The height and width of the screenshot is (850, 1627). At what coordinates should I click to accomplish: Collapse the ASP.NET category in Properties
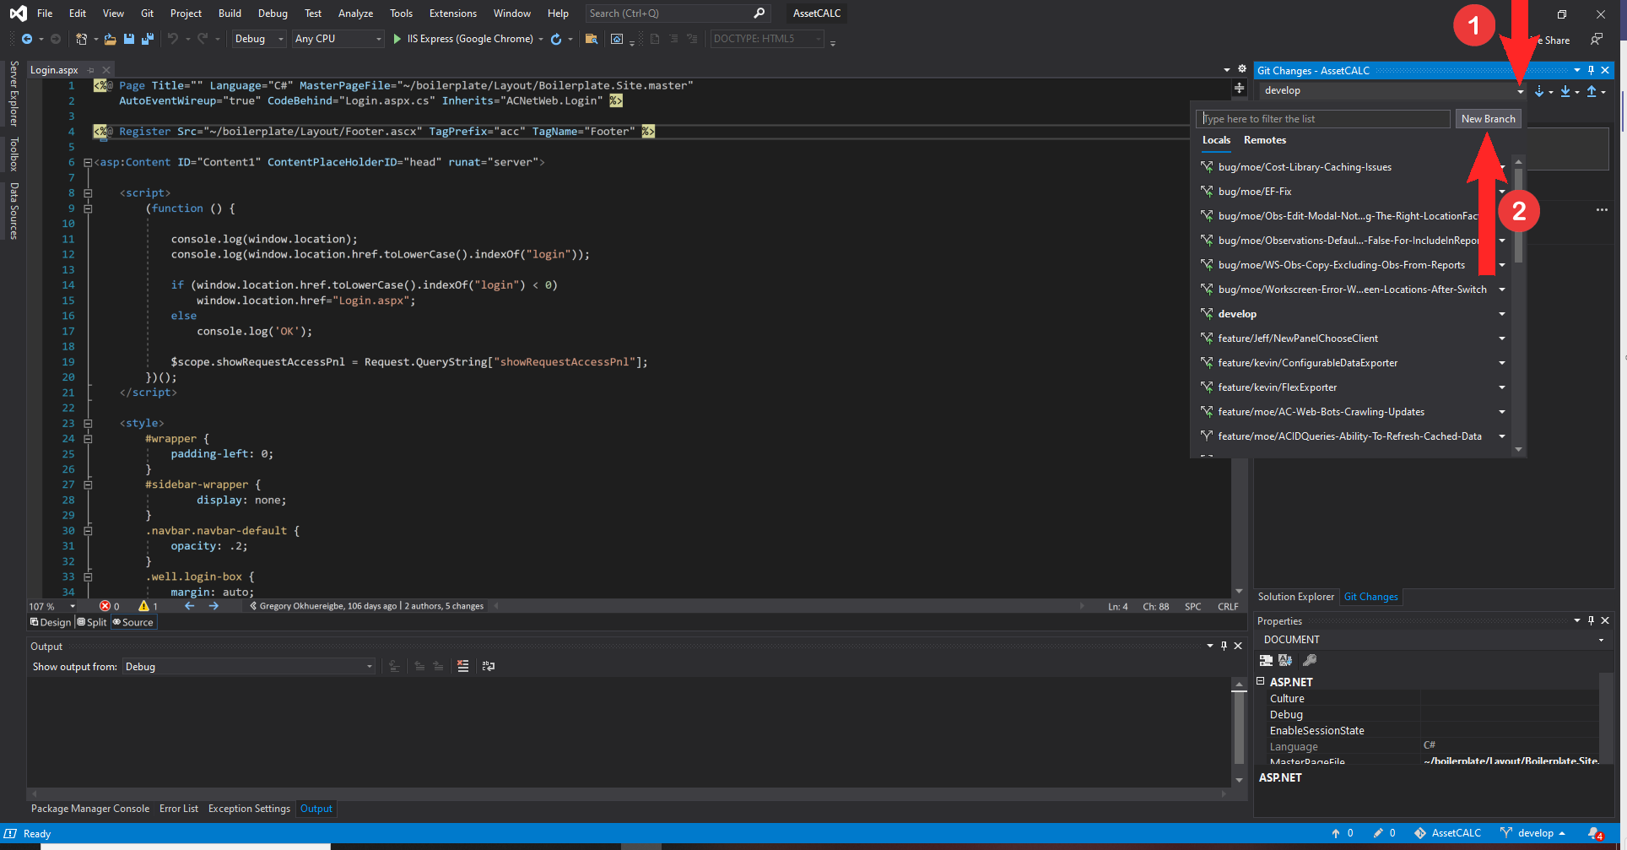pos(1261,681)
